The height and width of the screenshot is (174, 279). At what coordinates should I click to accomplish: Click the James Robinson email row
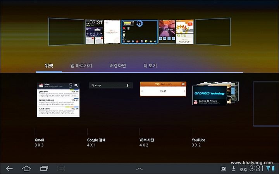59,102
